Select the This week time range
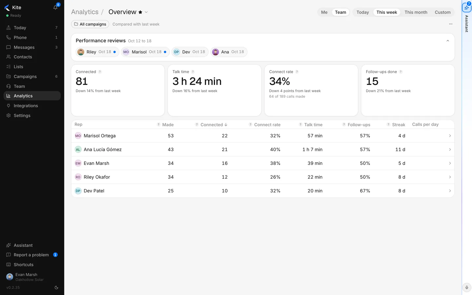 point(387,12)
